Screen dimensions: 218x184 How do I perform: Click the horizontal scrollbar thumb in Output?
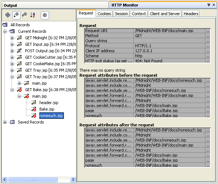(33, 179)
